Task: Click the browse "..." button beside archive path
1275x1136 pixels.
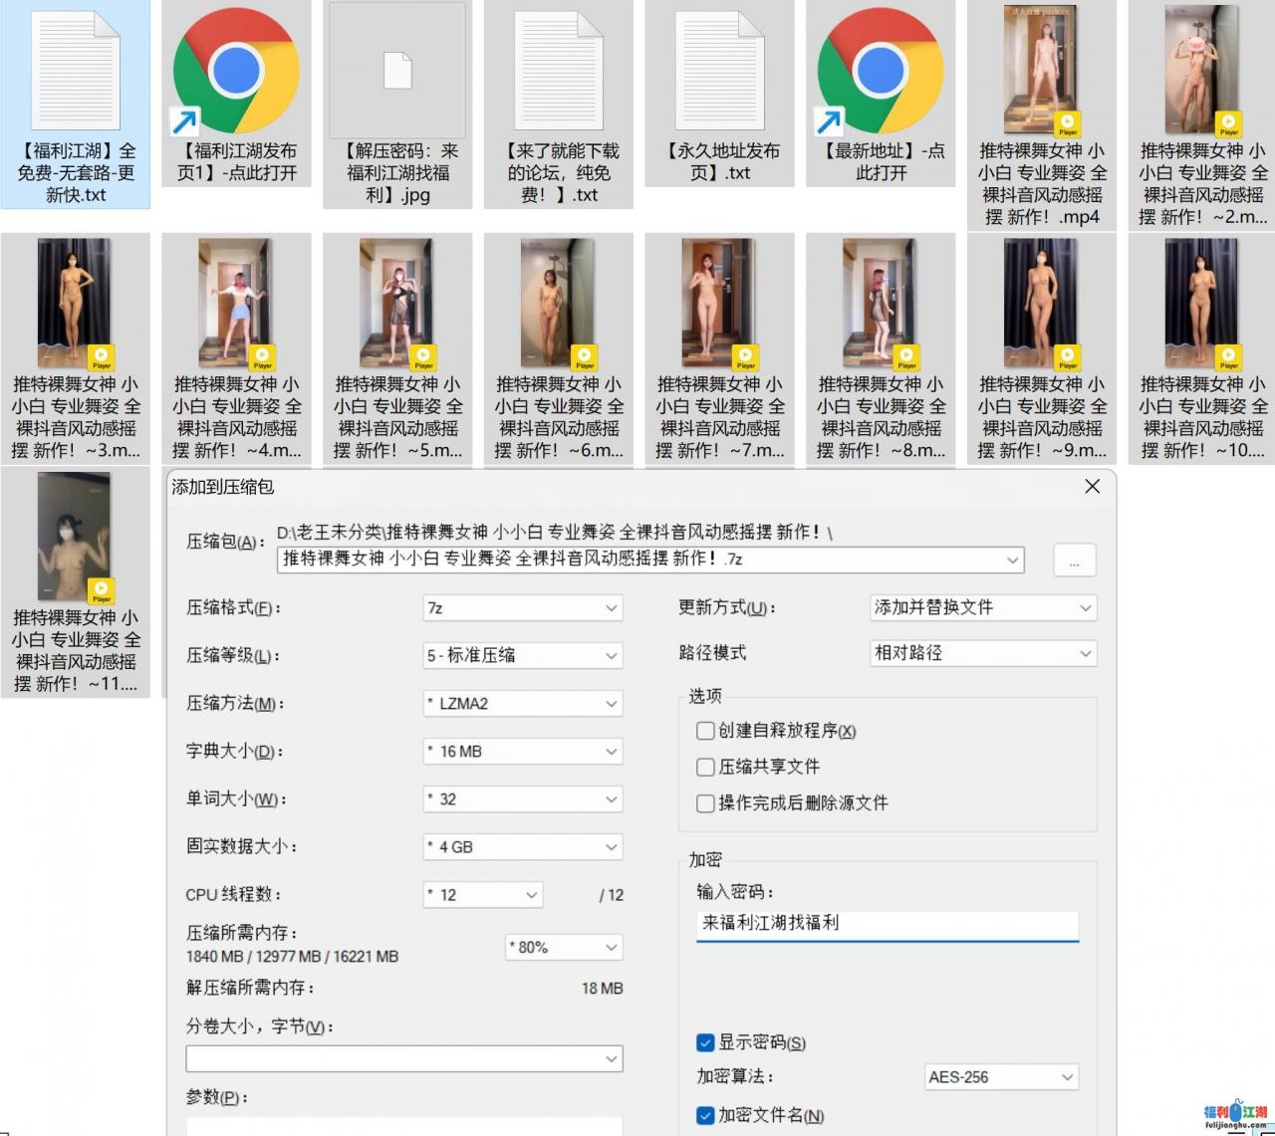Action: [1074, 561]
